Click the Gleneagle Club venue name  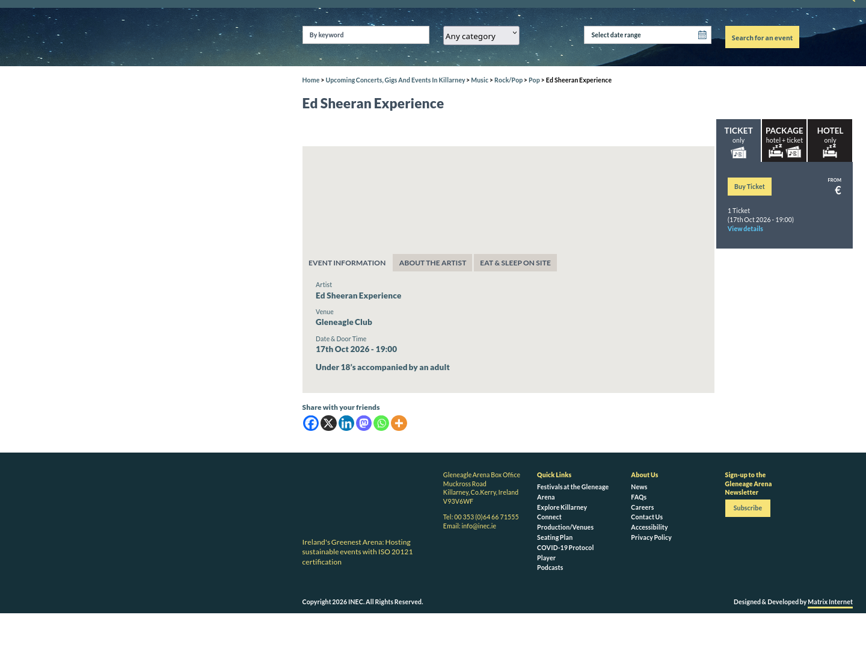click(x=344, y=322)
